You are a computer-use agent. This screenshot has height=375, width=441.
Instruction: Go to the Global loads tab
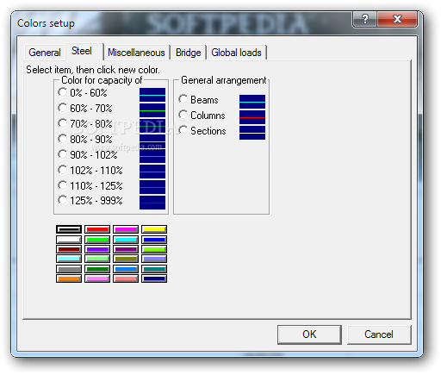(236, 53)
